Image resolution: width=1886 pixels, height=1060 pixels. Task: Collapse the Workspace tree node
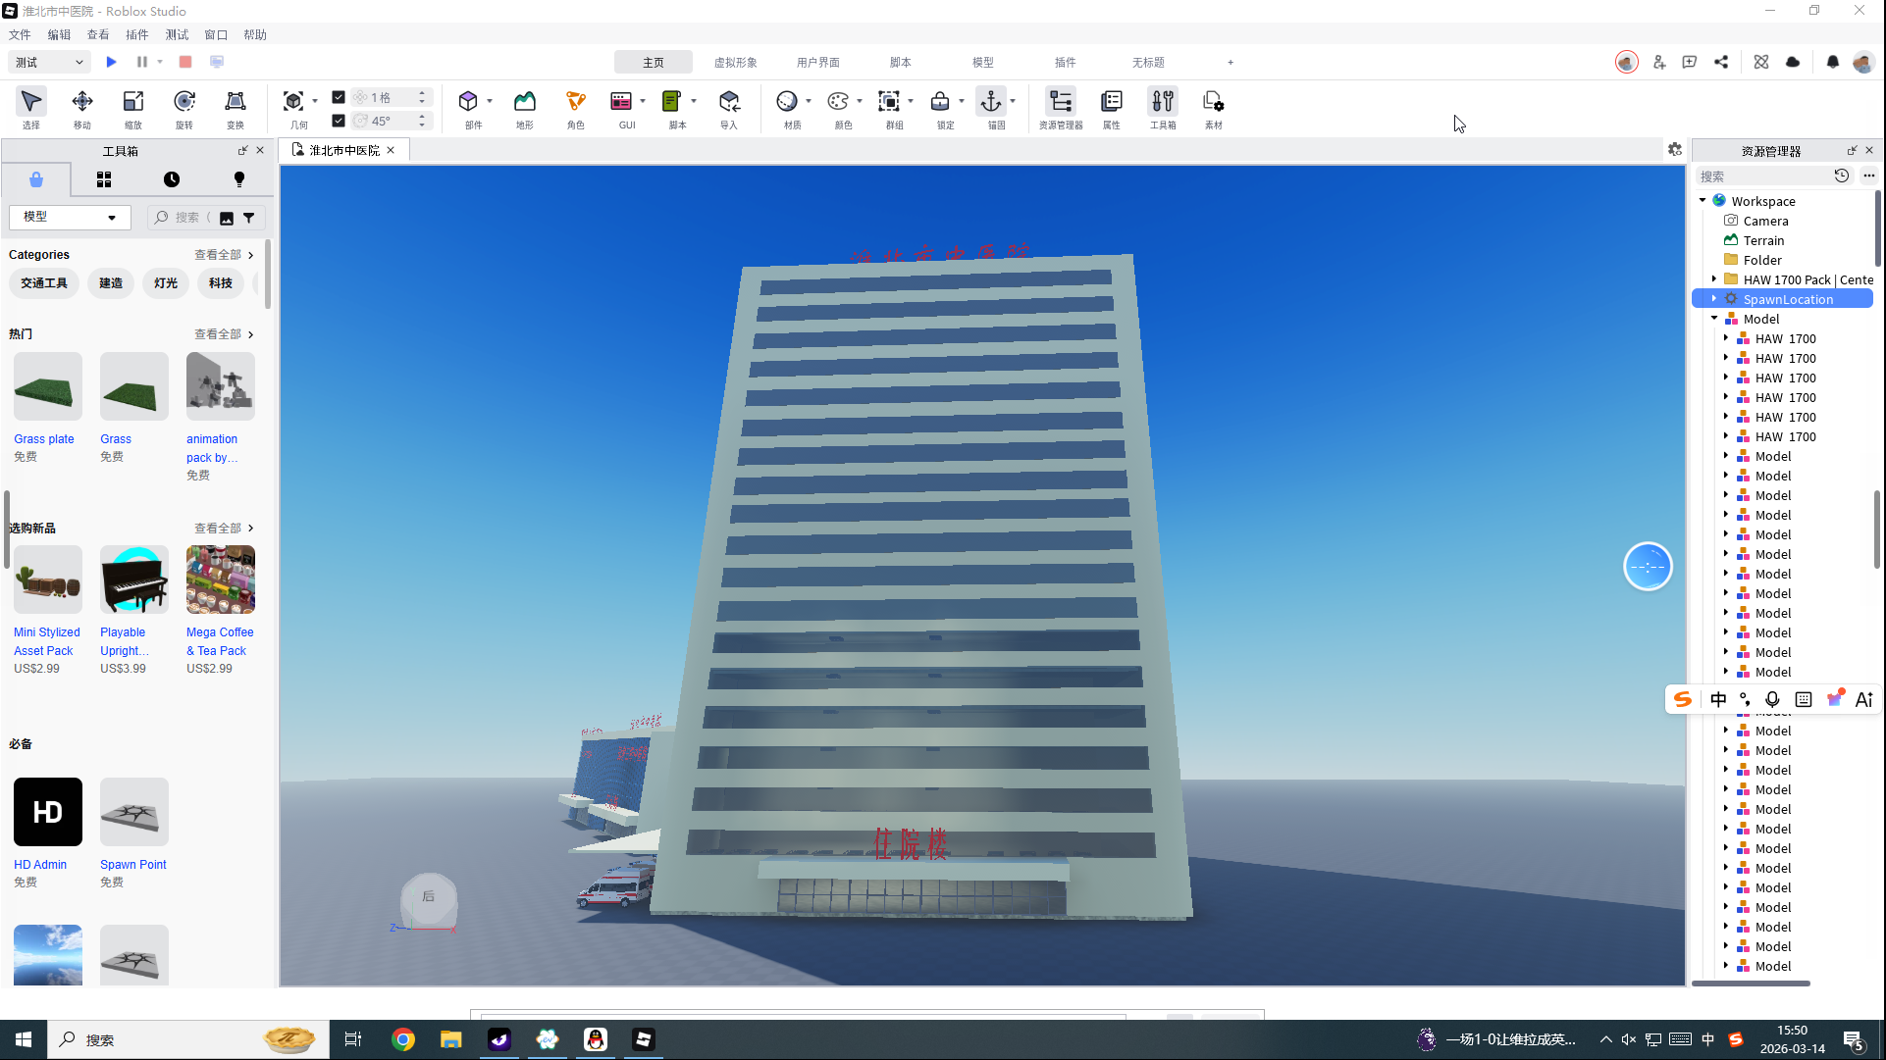[1703, 200]
